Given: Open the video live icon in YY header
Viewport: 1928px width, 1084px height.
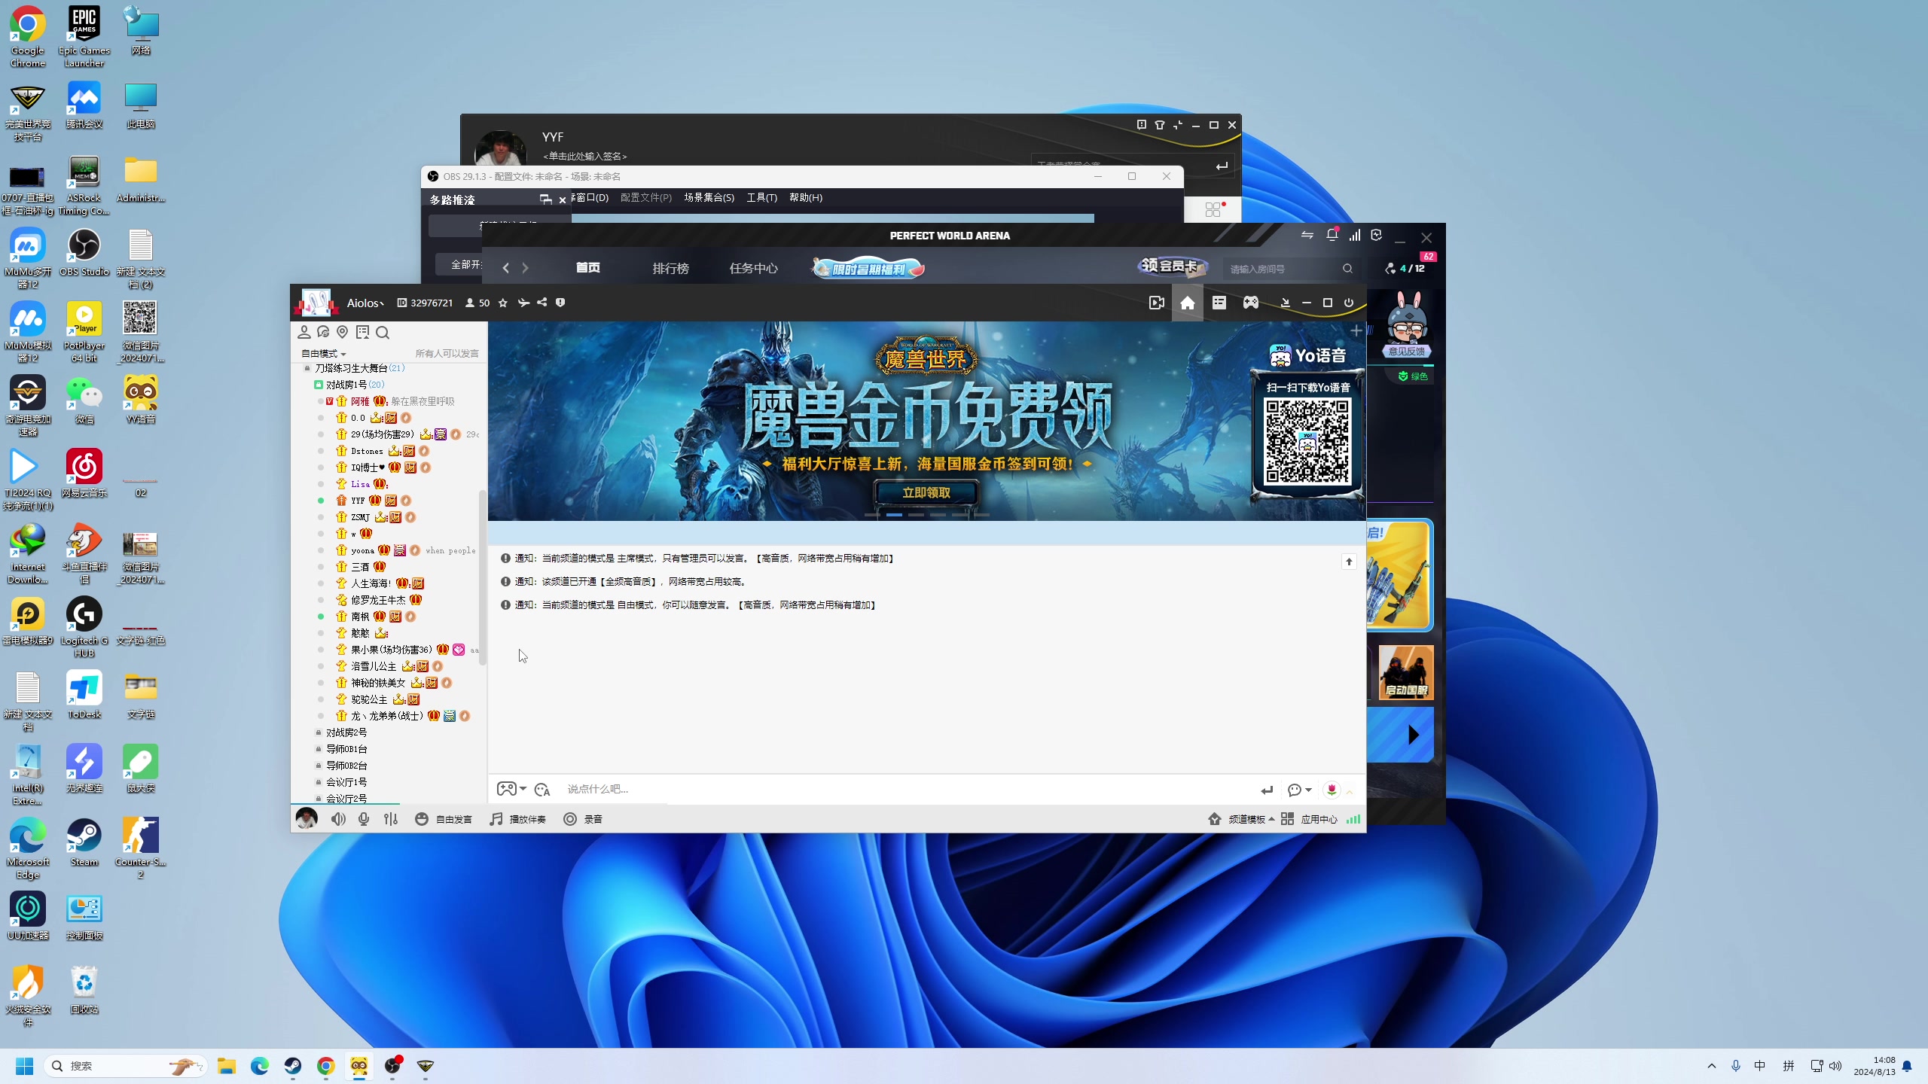Looking at the screenshot, I should [1157, 303].
